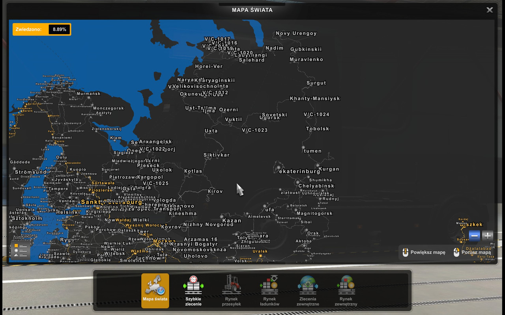Click the Porusz mapą mouse hint
The height and width of the screenshot is (315, 505).
point(472,252)
